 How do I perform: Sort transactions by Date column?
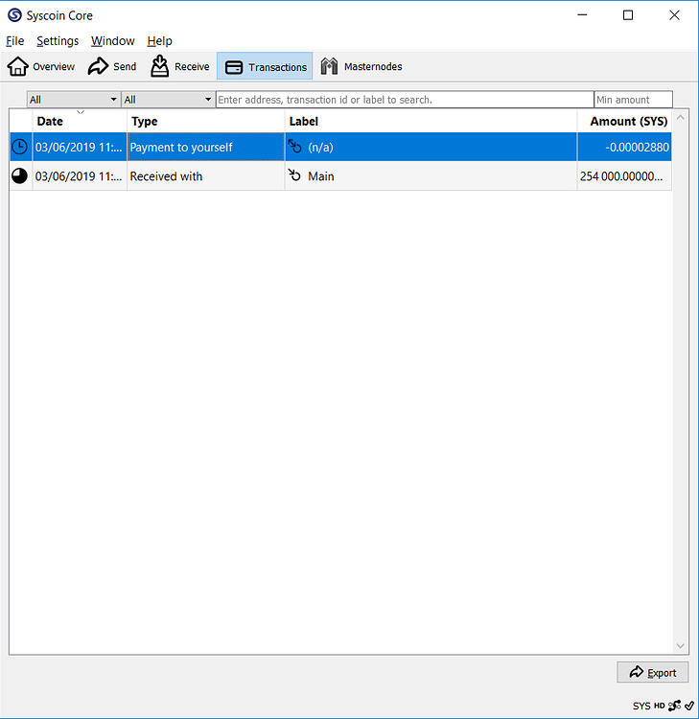[80, 121]
